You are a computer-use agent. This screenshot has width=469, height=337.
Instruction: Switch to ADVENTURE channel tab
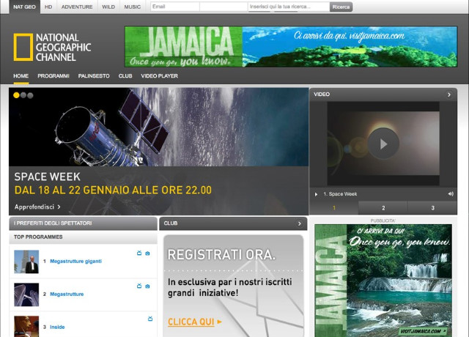coord(77,7)
